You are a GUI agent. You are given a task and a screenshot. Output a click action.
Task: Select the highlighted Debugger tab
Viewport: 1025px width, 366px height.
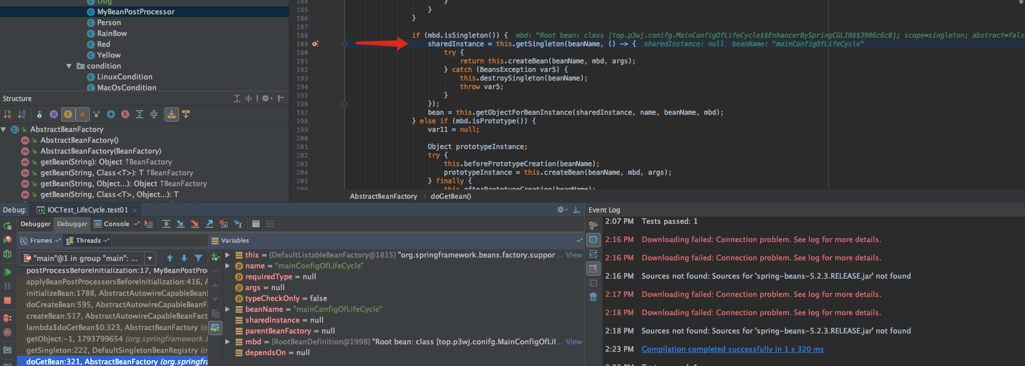pyautogui.click(x=72, y=224)
